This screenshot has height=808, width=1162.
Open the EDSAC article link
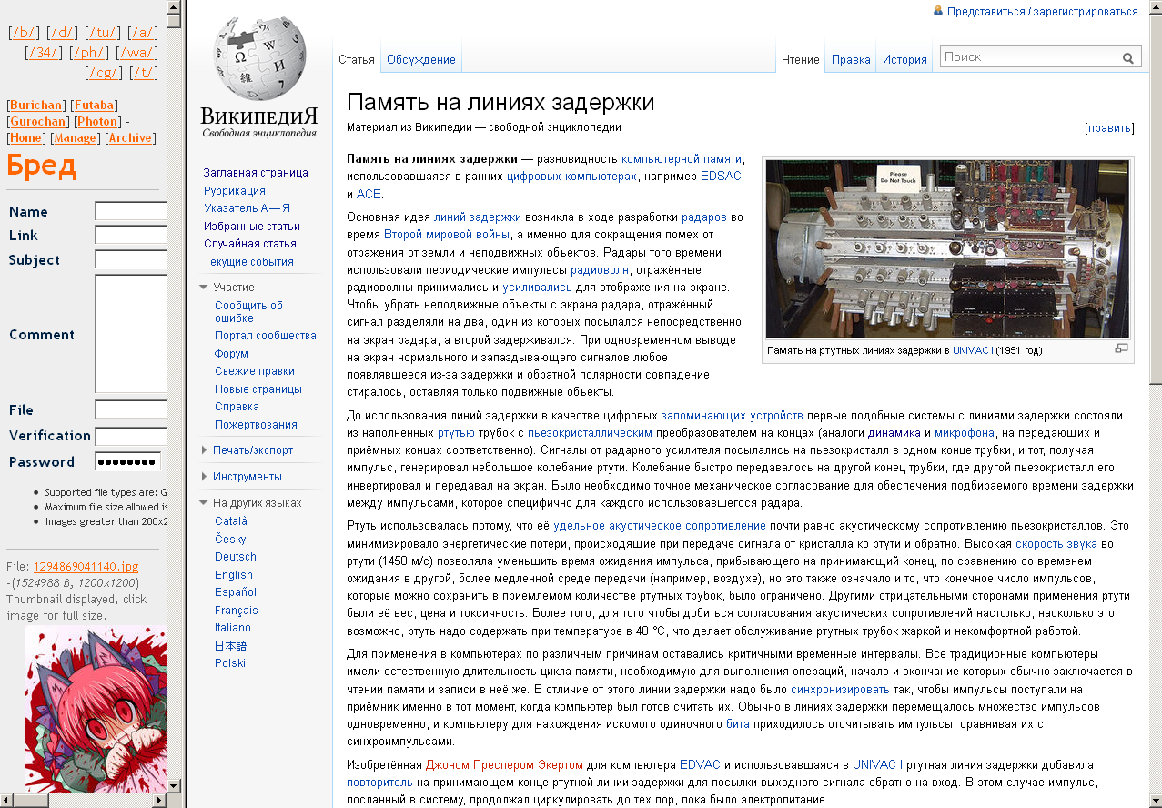tap(721, 177)
